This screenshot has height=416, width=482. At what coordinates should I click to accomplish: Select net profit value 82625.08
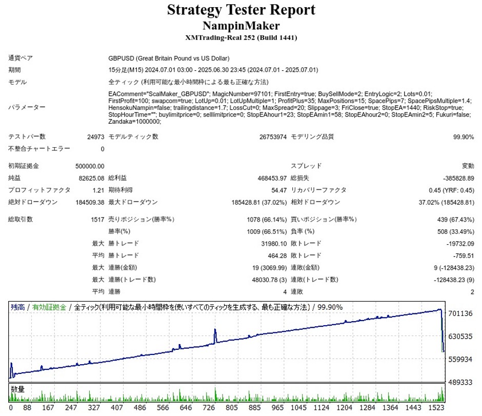tap(92, 179)
